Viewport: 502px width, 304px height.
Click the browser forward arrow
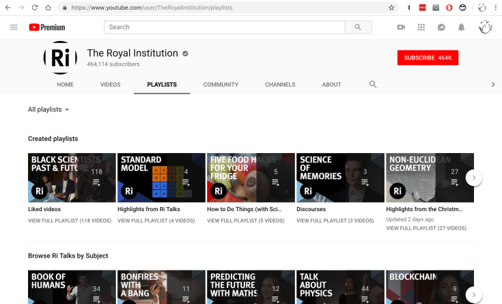click(21, 8)
